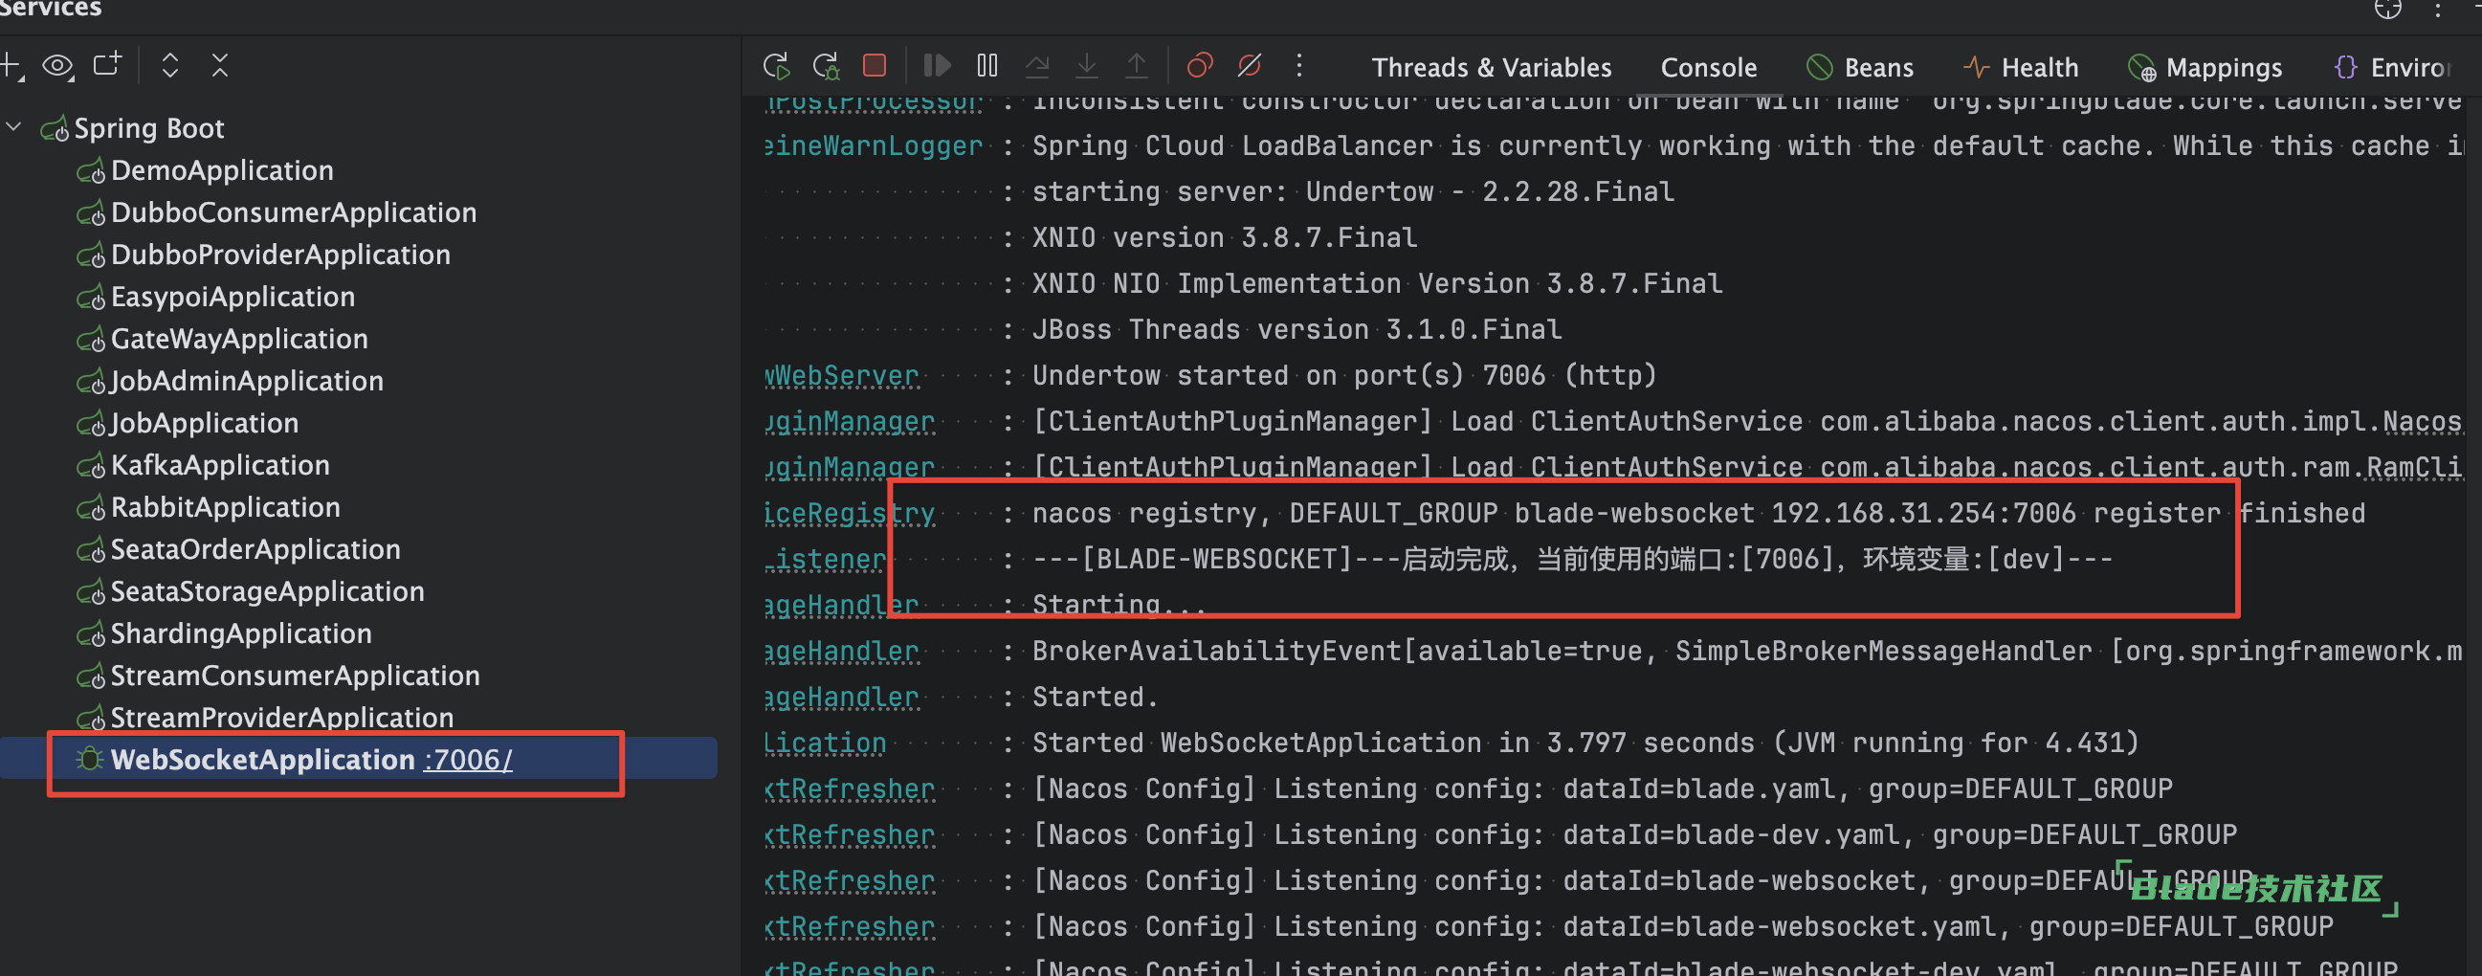2482x976 pixels.
Task: Open the Beans tab
Action: pyautogui.click(x=1859, y=67)
